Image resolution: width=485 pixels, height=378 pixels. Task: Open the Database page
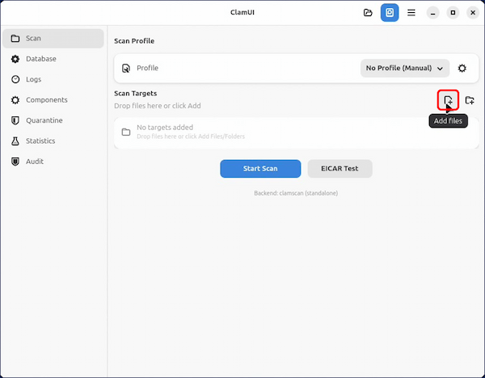(53, 59)
